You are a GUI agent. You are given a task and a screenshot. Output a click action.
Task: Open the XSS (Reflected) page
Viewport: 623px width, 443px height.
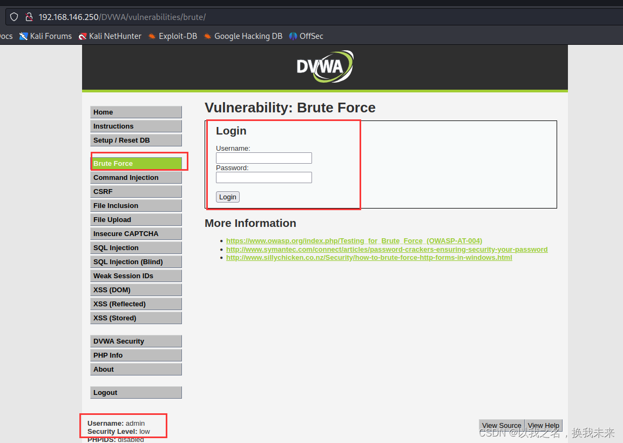[136, 304]
